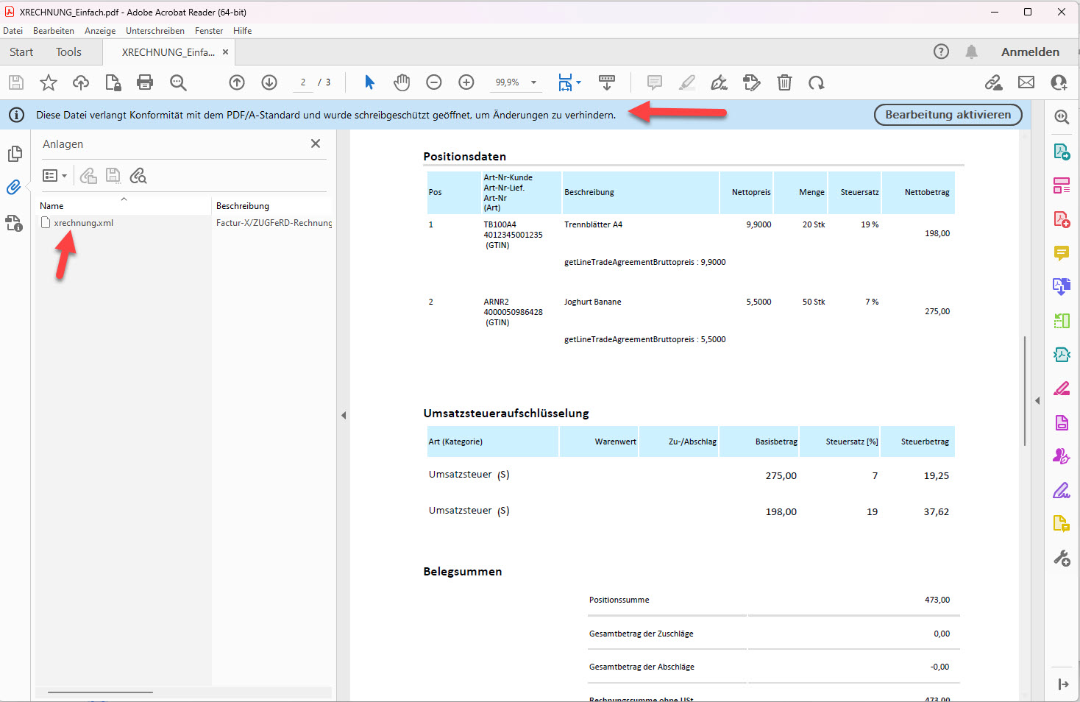Click Bearbeitung aktivieren button

948,115
